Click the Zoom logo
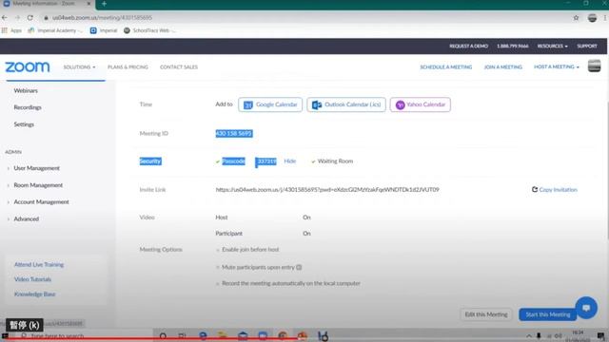Image resolution: width=609 pixels, height=342 pixels. pos(28,66)
